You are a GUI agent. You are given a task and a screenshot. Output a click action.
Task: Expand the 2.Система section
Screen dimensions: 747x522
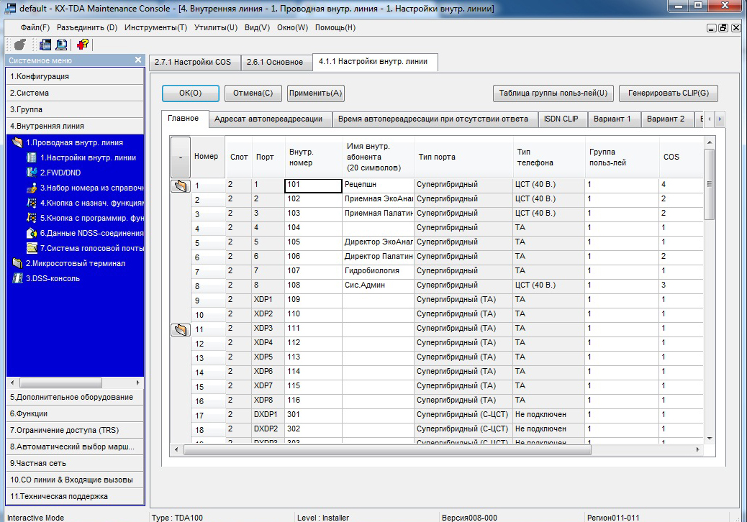75,93
